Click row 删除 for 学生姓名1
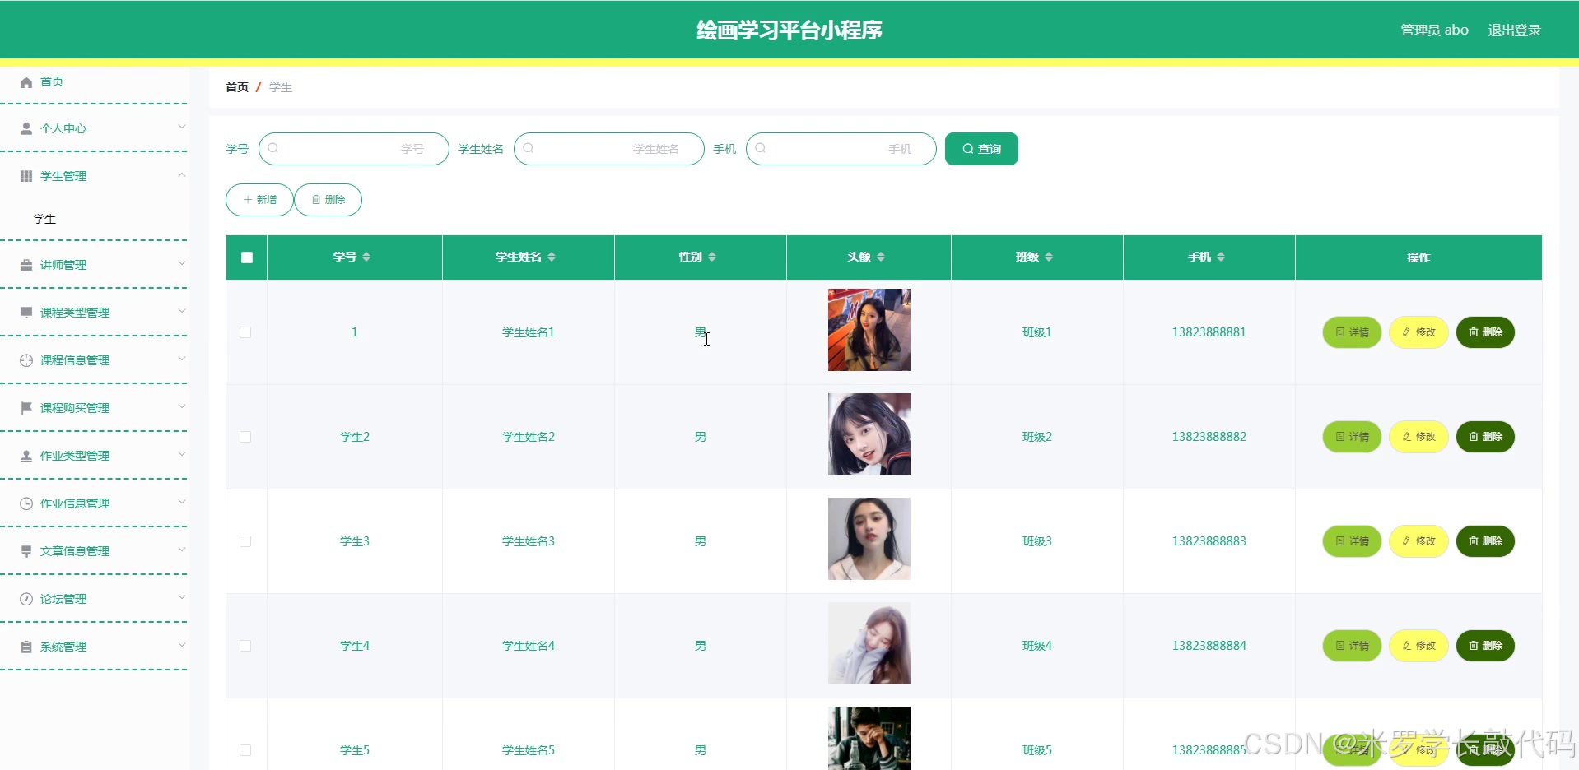Image resolution: width=1579 pixels, height=770 pixels. [1485, 332]
